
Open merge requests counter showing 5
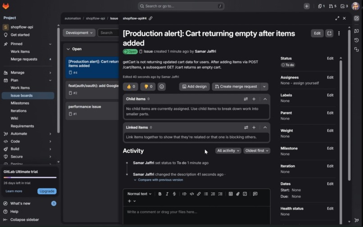tap(332, 6)
